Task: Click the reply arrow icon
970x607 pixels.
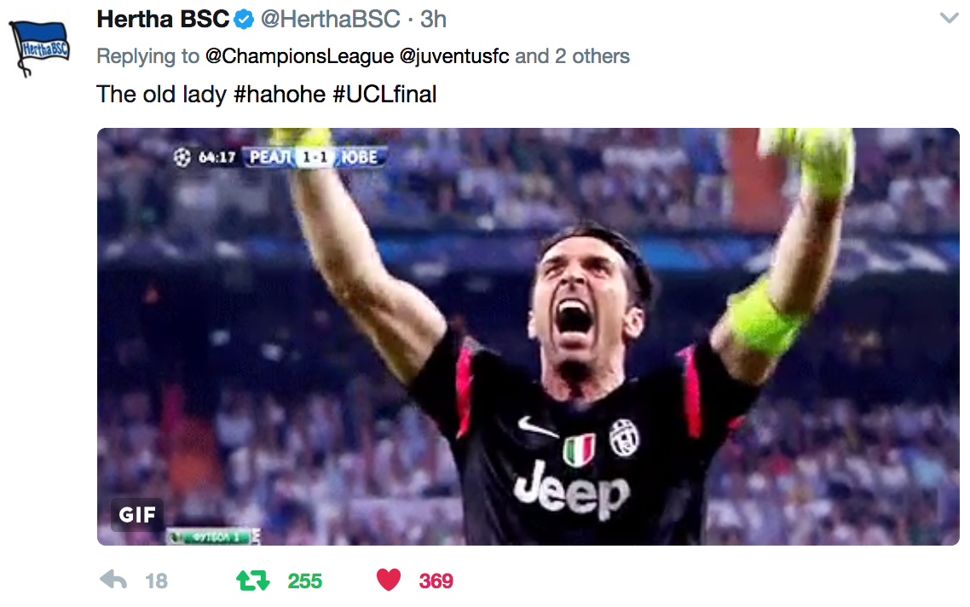Action: (x=113, y=580)
